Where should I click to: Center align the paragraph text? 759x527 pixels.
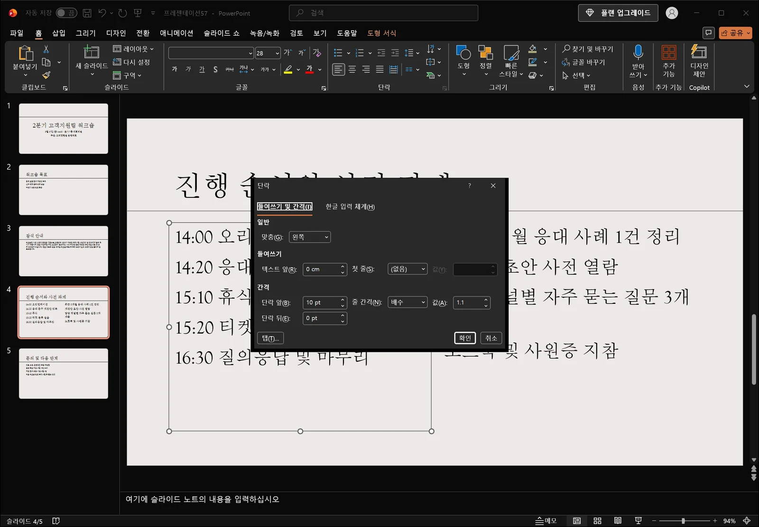point(352,69)
